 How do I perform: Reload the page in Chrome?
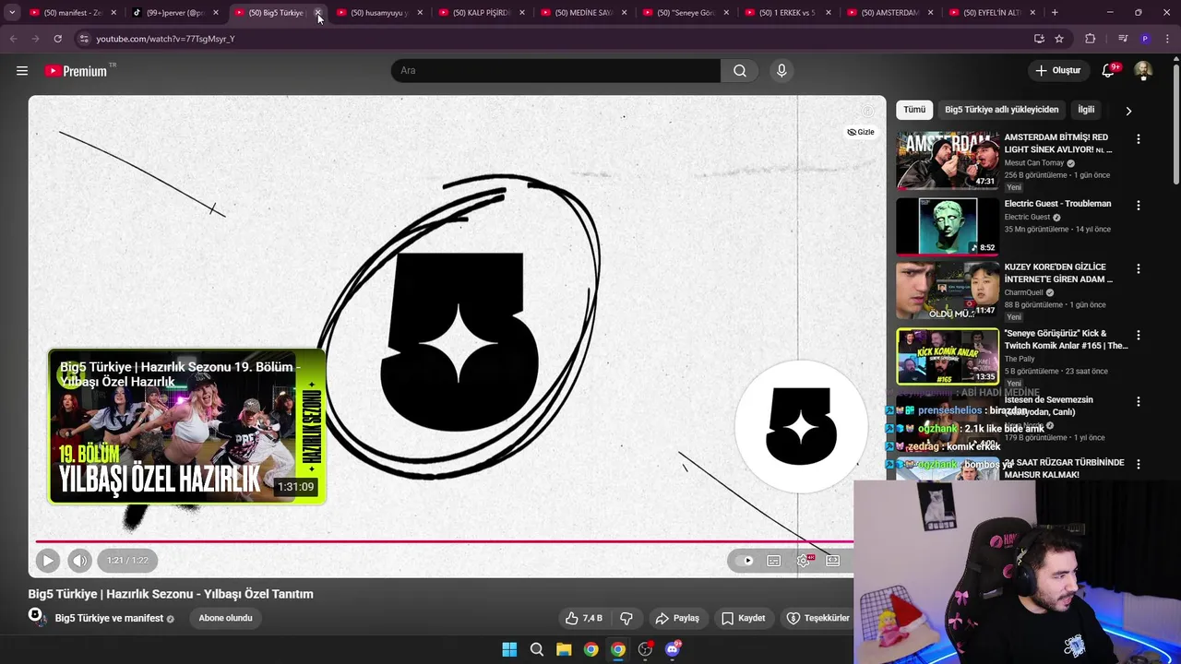click(57, 39)
